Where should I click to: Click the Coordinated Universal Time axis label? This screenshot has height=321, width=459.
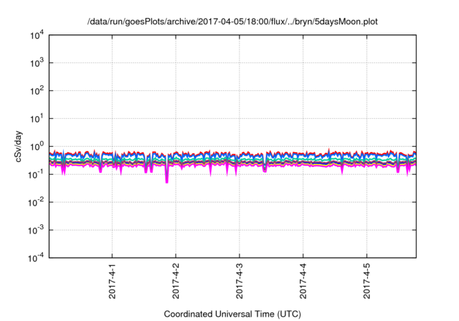click(232, 314)
